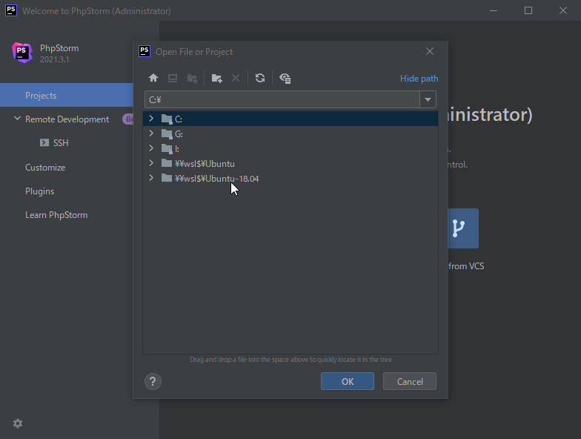
Task: Close the Open File or Project dialog
Action: point(430,51)
